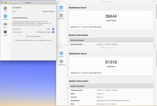Click 'Geekbench Score' heading in Untitled 2 window

78,54
